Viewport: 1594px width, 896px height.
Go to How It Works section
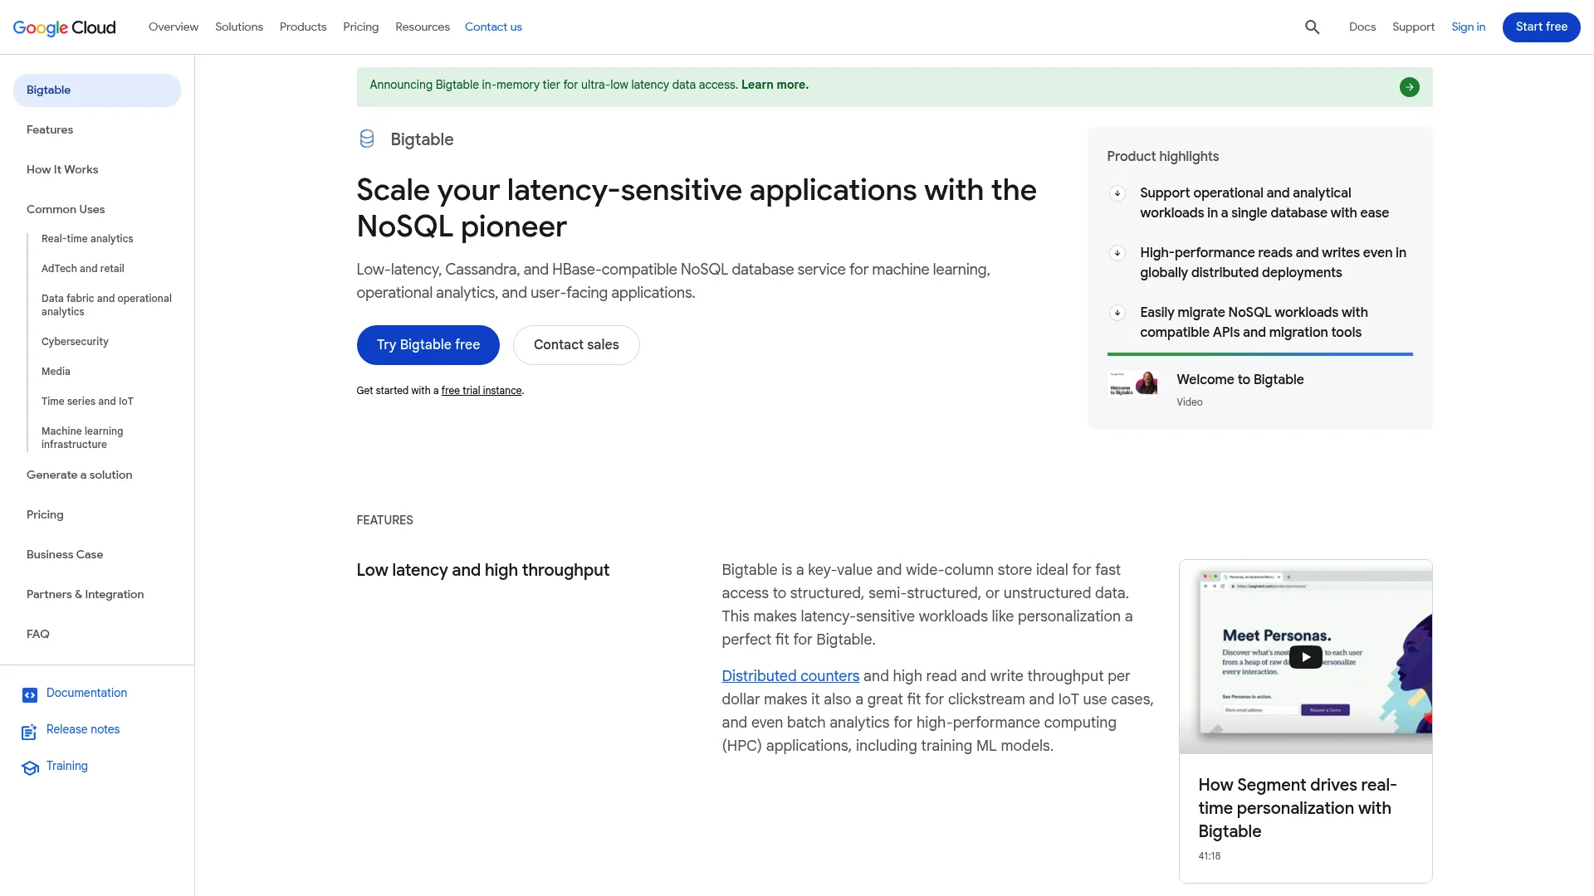point(62,170)
